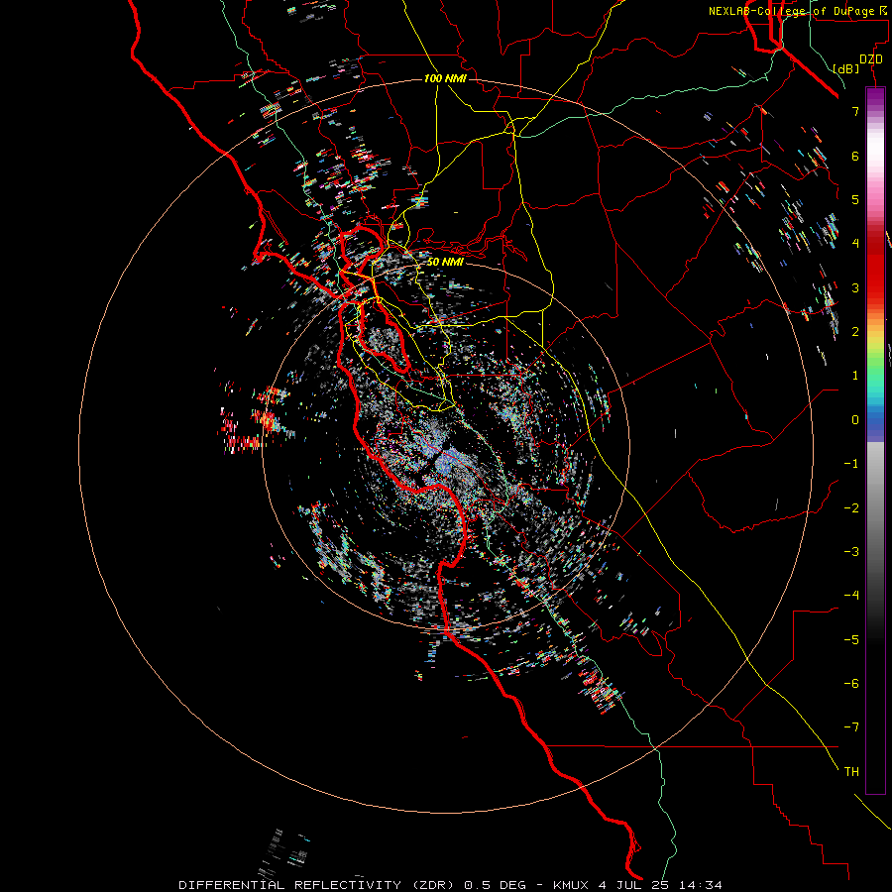
Task: Click the 0.5 DEG elevation angle text
Action: click(x=497, y=885)
